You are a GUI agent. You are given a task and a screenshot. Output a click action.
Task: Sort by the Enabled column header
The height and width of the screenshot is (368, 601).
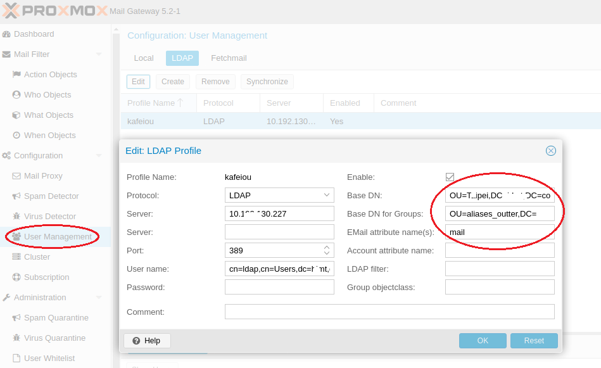349,103
